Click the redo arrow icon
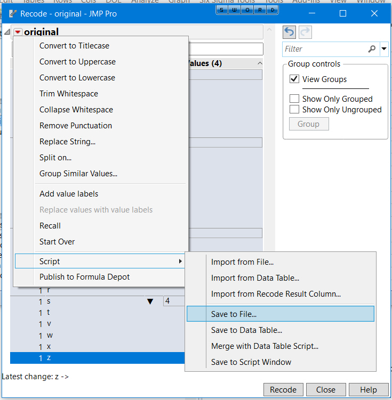392x400 pixels. click(x=305, y=32)
